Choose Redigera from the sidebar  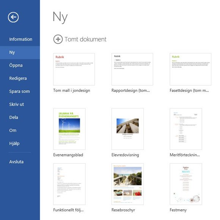(x=18, y=78)
